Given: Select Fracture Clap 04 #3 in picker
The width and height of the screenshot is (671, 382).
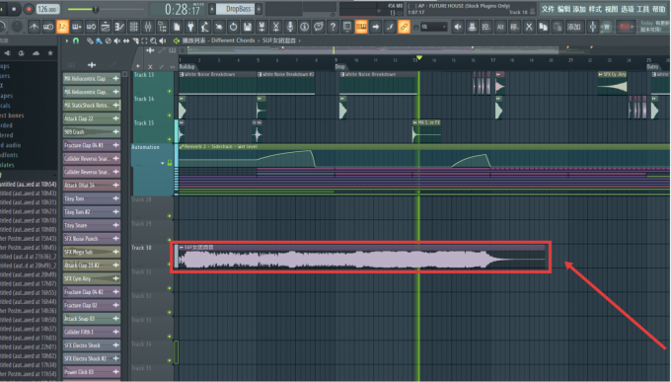Looking at the screenshot, I should tap(92, 145).
